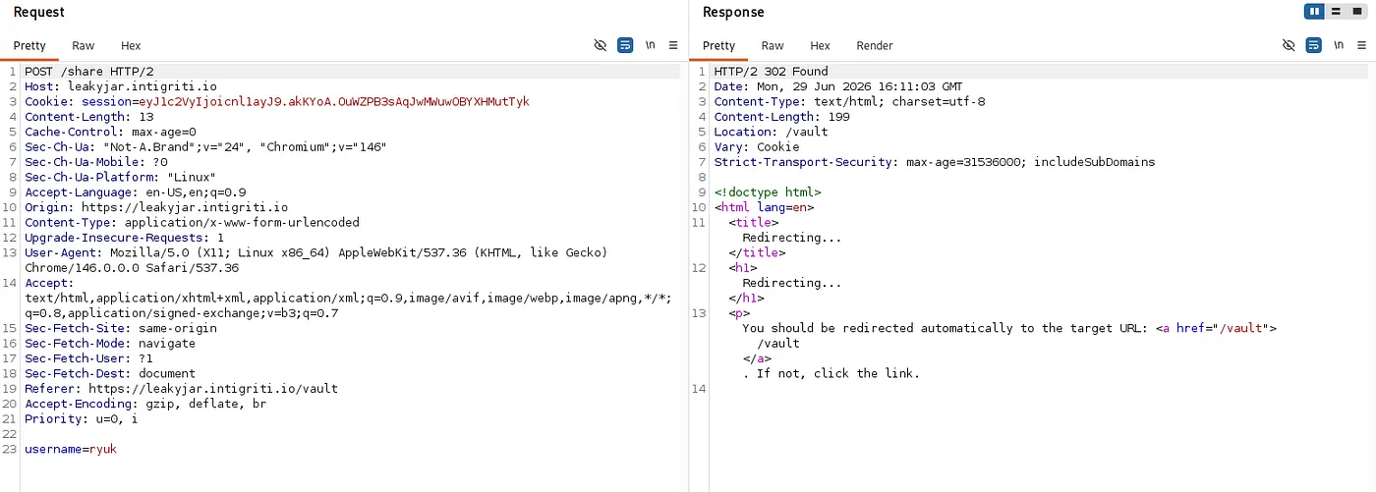Click the Upgrade-Insecure-Requests: 1 header
Screen dimensions: 1376x492
pyautogui.click(x=125, y=238)
